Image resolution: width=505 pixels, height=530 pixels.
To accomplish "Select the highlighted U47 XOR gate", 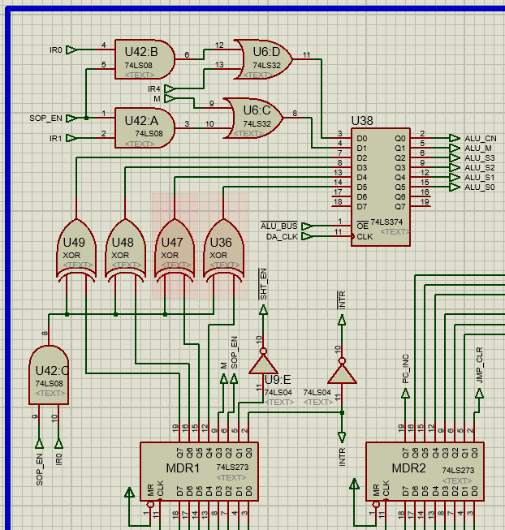I will tap(175, 250).
